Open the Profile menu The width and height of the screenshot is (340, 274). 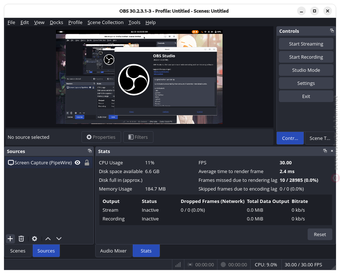pos(75,22)
